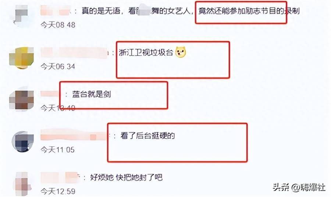Click the comment 看了后台挺硬的
331x197 pixels.
(x=147, y=135)
